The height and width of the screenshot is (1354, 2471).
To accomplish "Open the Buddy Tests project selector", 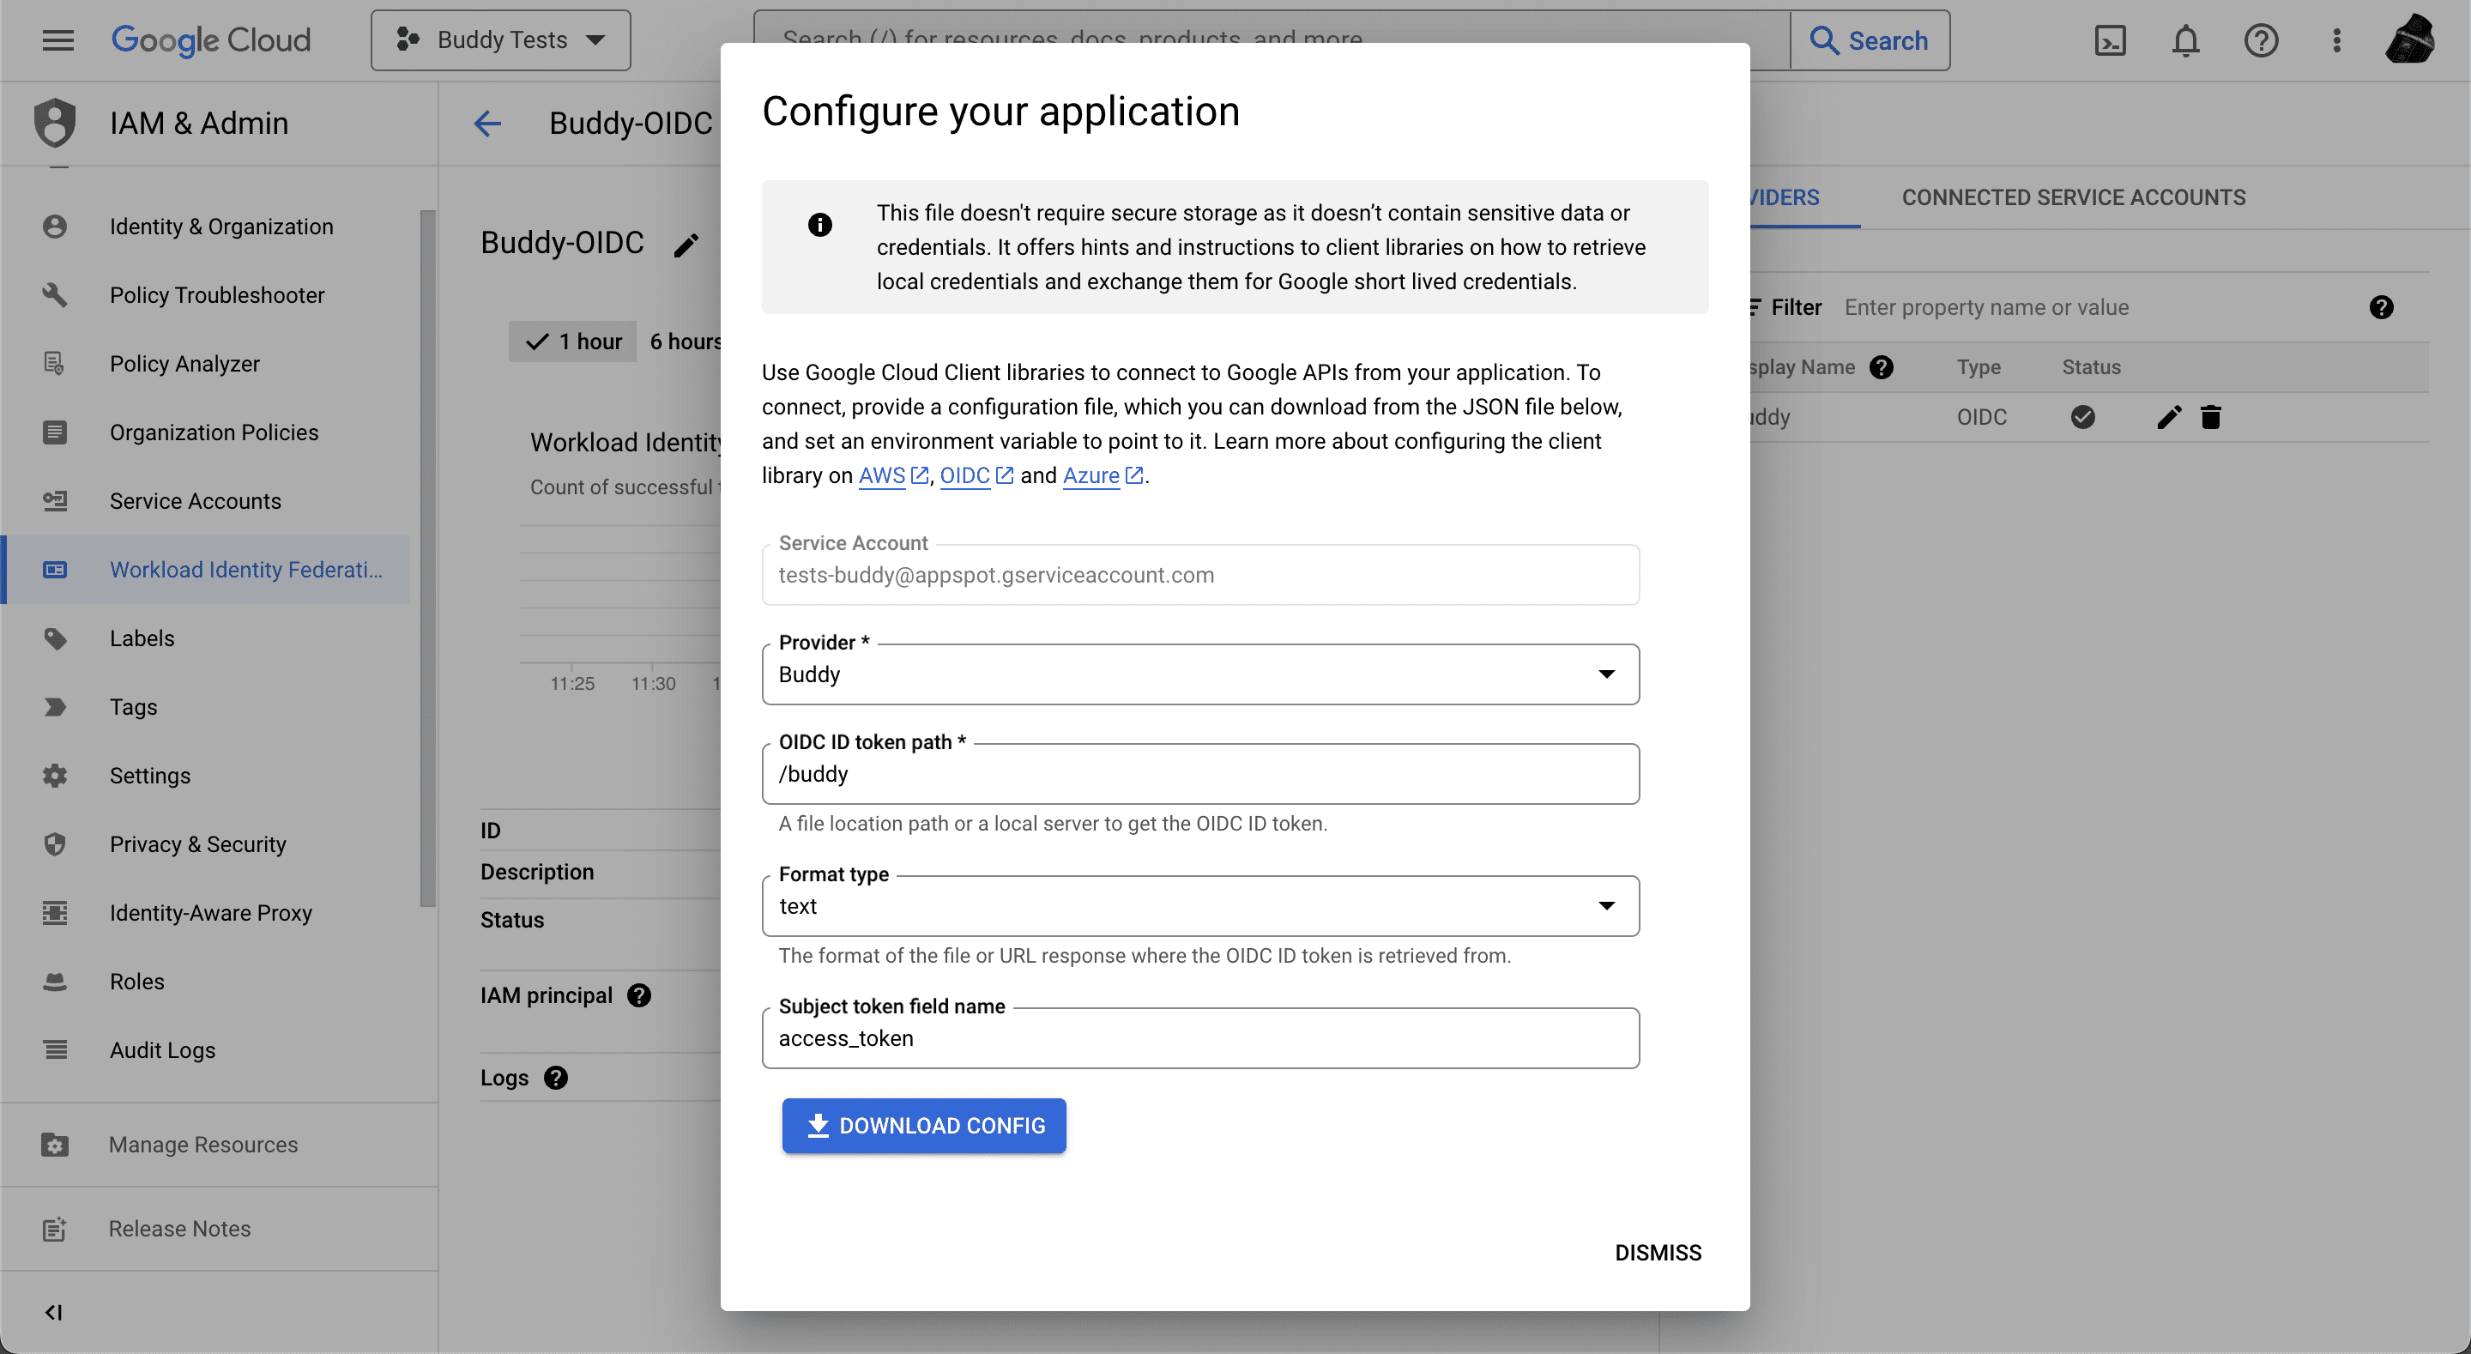I will point(501,40).
